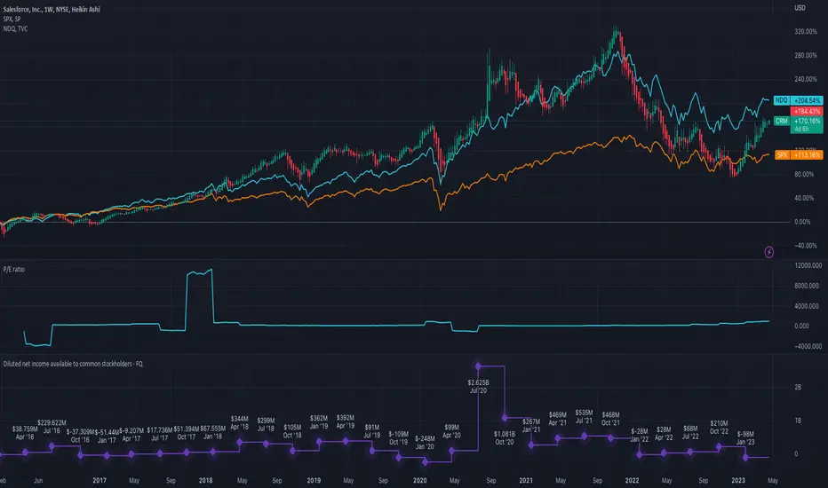Select the Diluted net income indicator legend

coord(73,364)
